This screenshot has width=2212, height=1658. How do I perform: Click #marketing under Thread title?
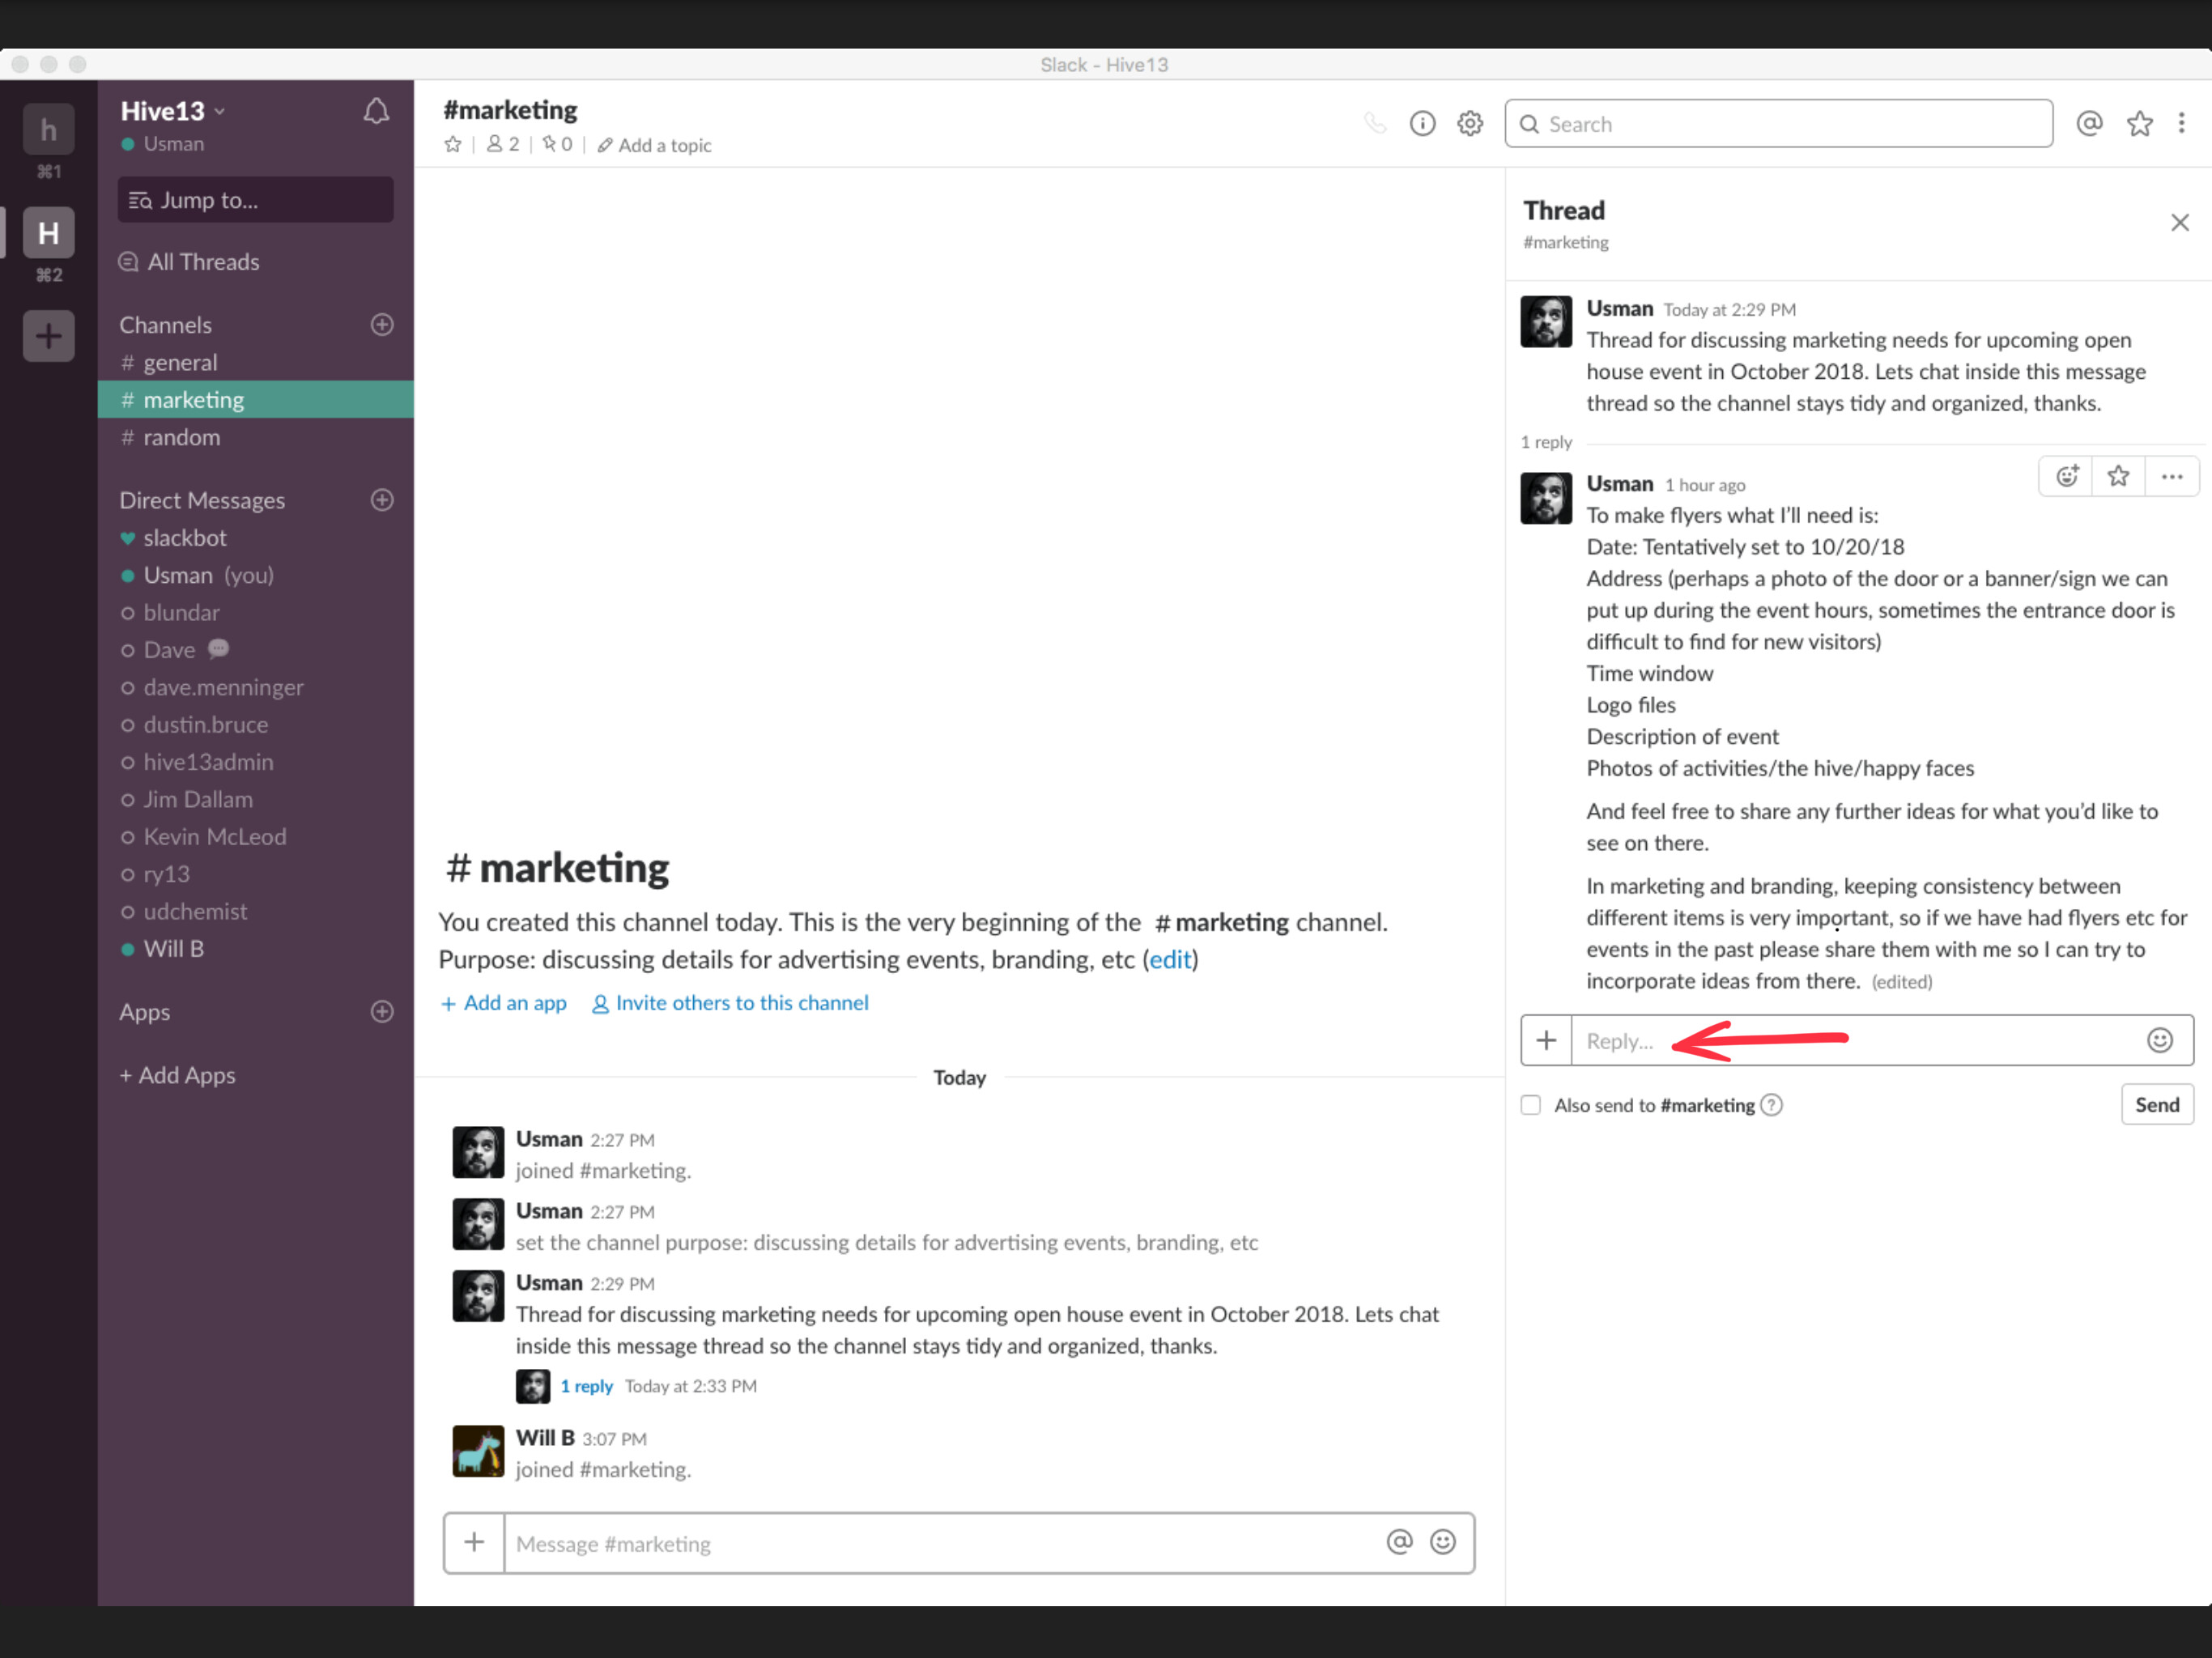pos(1565,242)
